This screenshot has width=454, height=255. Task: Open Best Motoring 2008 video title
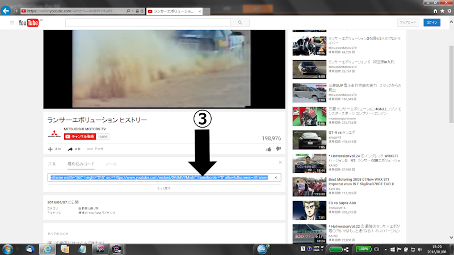click(361, 181)
